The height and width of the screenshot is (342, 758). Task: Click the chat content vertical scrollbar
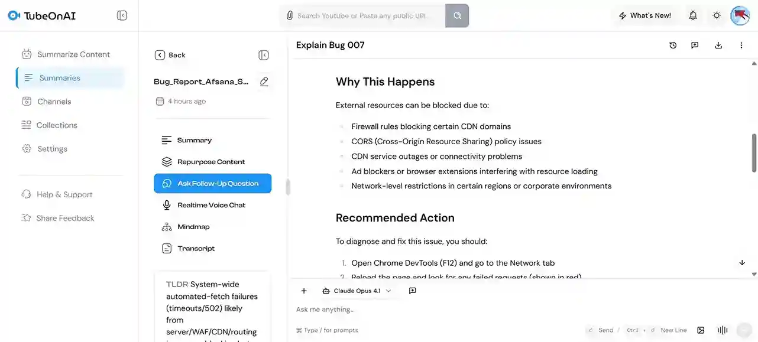(x=754, y=153)
